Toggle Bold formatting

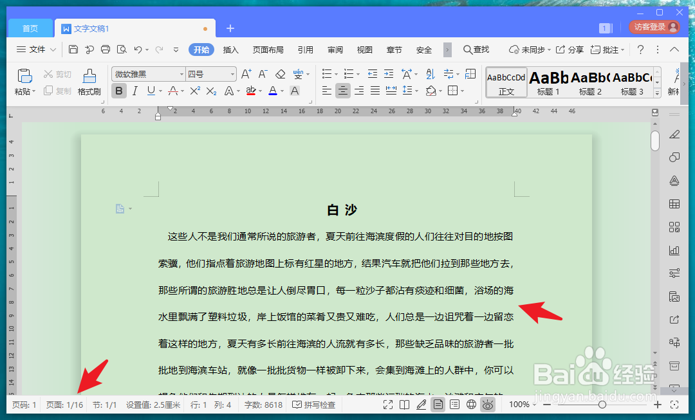(119, 91)
